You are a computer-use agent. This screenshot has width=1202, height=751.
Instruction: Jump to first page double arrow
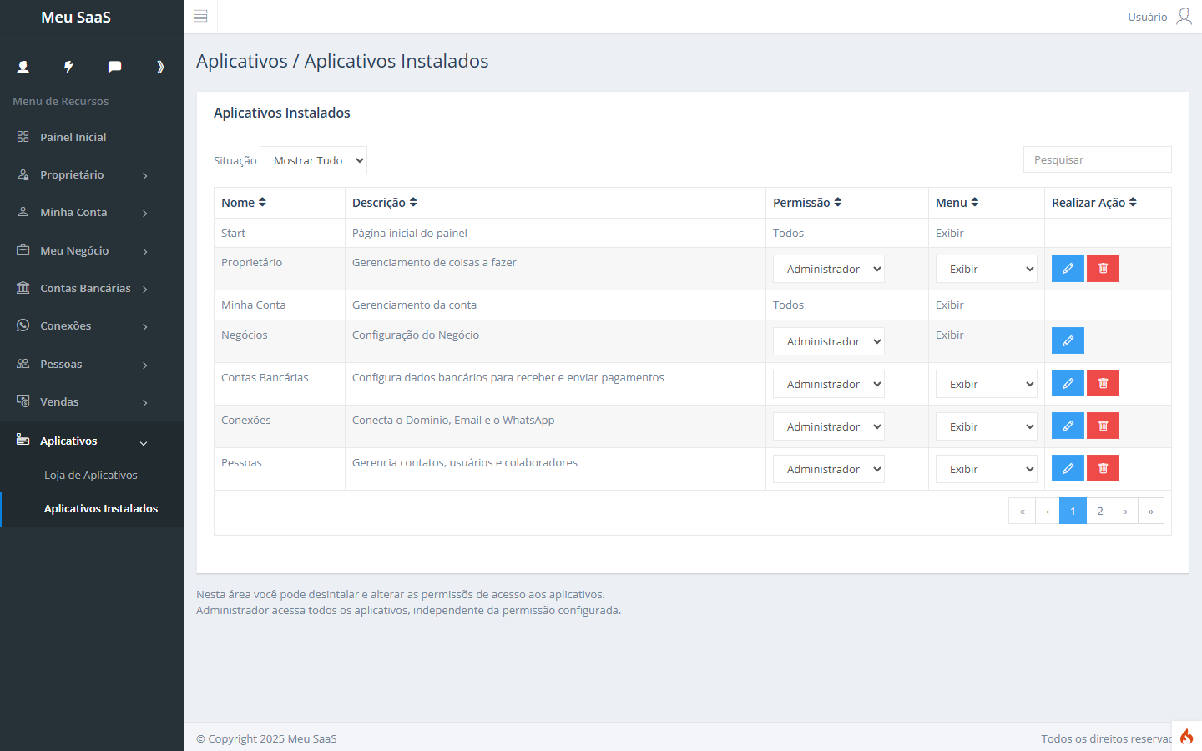(1022, 511)
